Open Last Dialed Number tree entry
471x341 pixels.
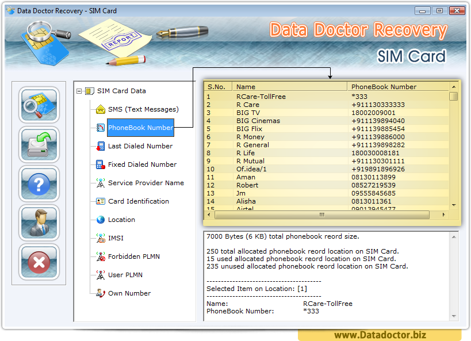pos(140,146)
